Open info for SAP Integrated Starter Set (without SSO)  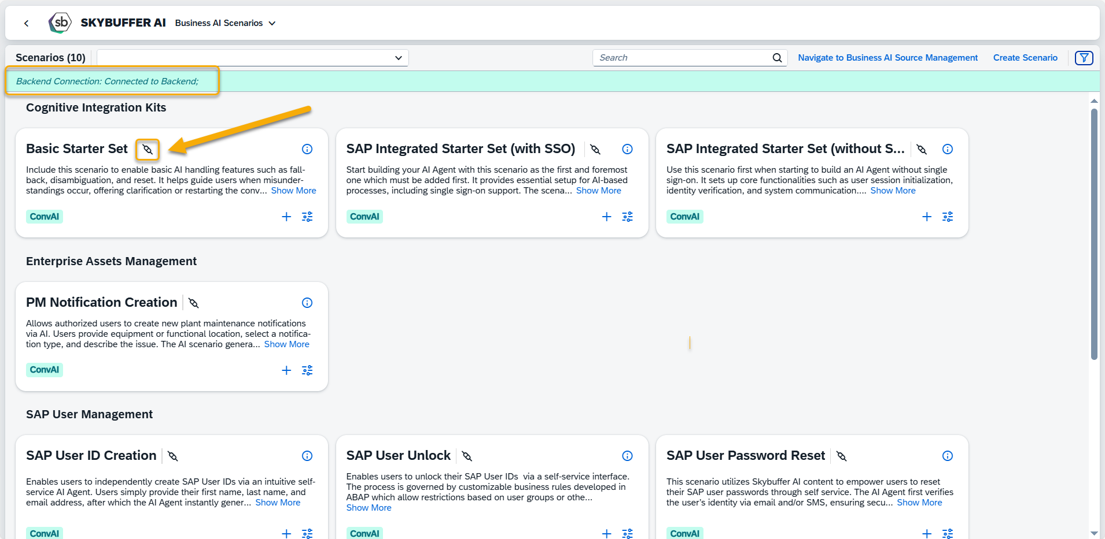(948, 149)
